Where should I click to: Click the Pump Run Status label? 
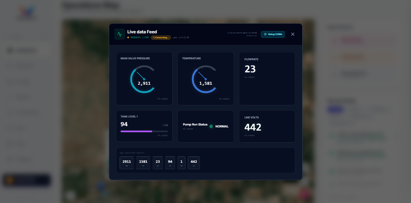[195, 125]
